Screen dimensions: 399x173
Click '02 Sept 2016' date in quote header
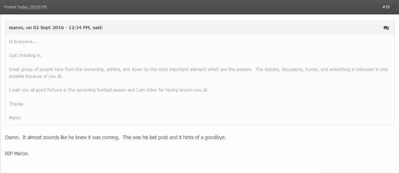pyautogui.click(x=48, y=27)
